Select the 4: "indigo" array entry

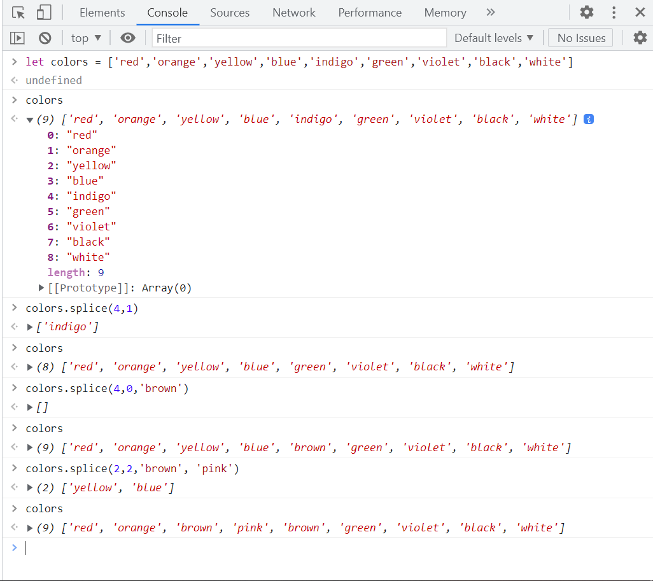tap(81, 196)
